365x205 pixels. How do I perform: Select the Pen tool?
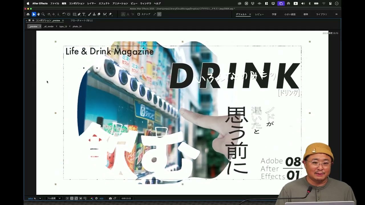pyautogui.click(x=79, y=14)
